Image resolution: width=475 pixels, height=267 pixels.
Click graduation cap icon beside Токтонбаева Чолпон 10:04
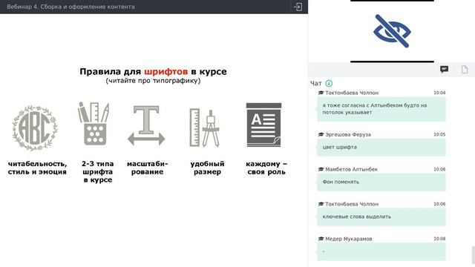[x=321, y=93]
